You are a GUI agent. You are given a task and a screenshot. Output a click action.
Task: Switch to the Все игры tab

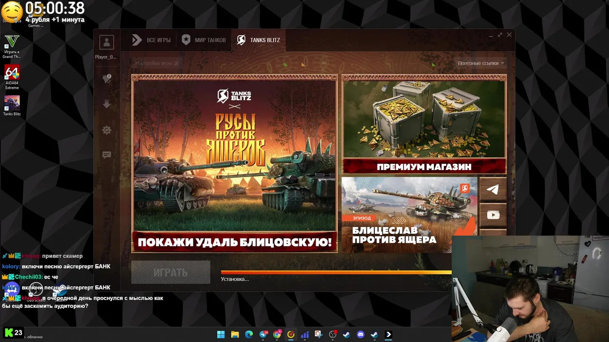click(x=151, y=40)
